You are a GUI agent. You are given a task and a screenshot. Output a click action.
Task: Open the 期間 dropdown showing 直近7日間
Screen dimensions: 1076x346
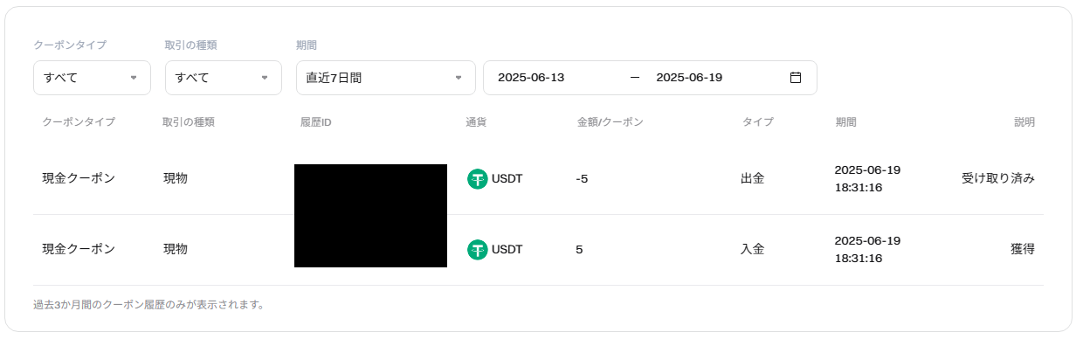[x=386, y=78]
